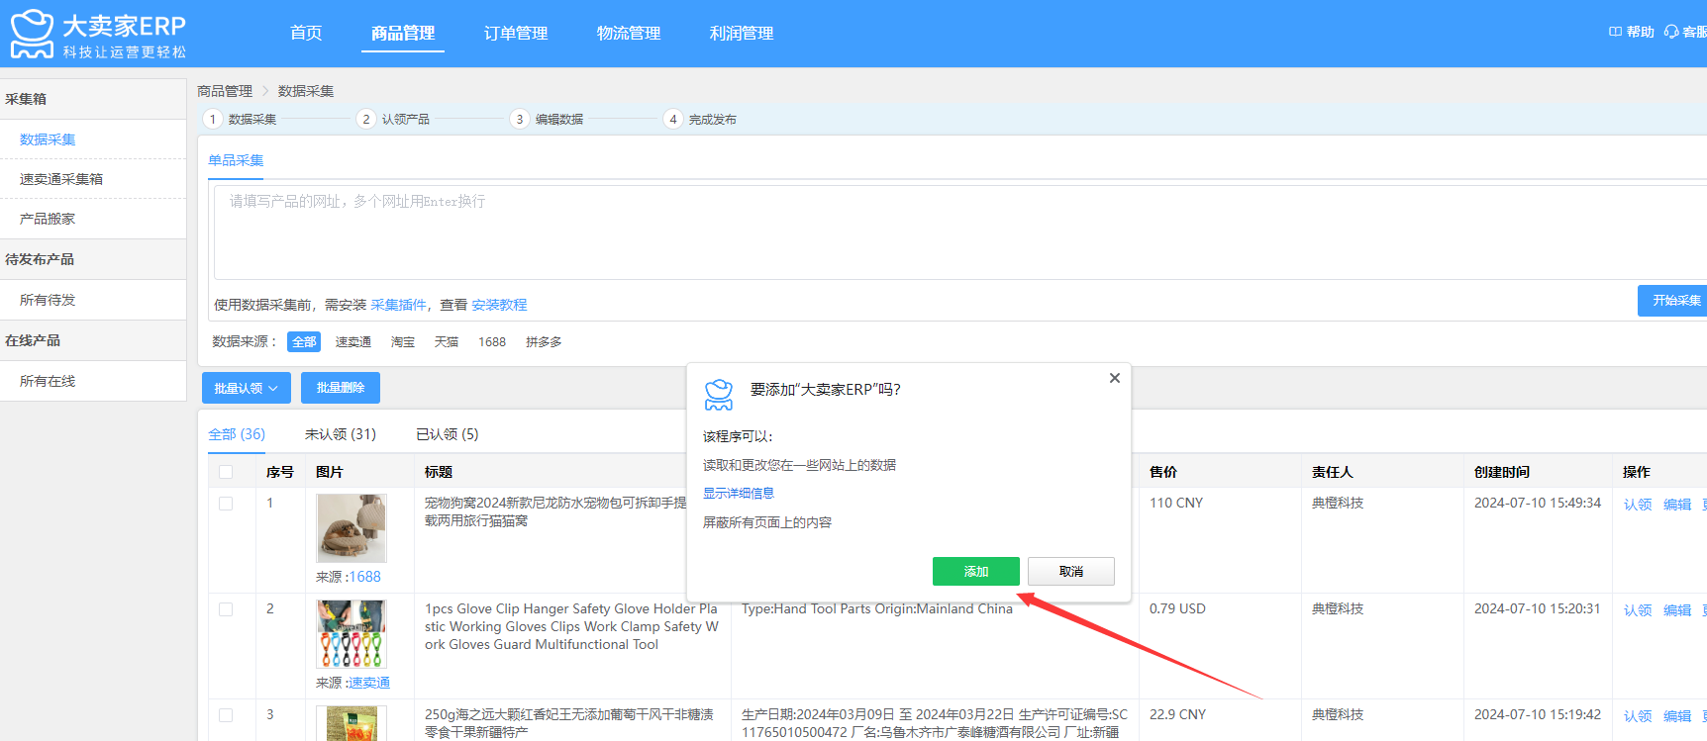This screenshot has height=741, width=1707.
Task: Click 编辑 for the 110 CNY row
Action: click(1677, 505)
